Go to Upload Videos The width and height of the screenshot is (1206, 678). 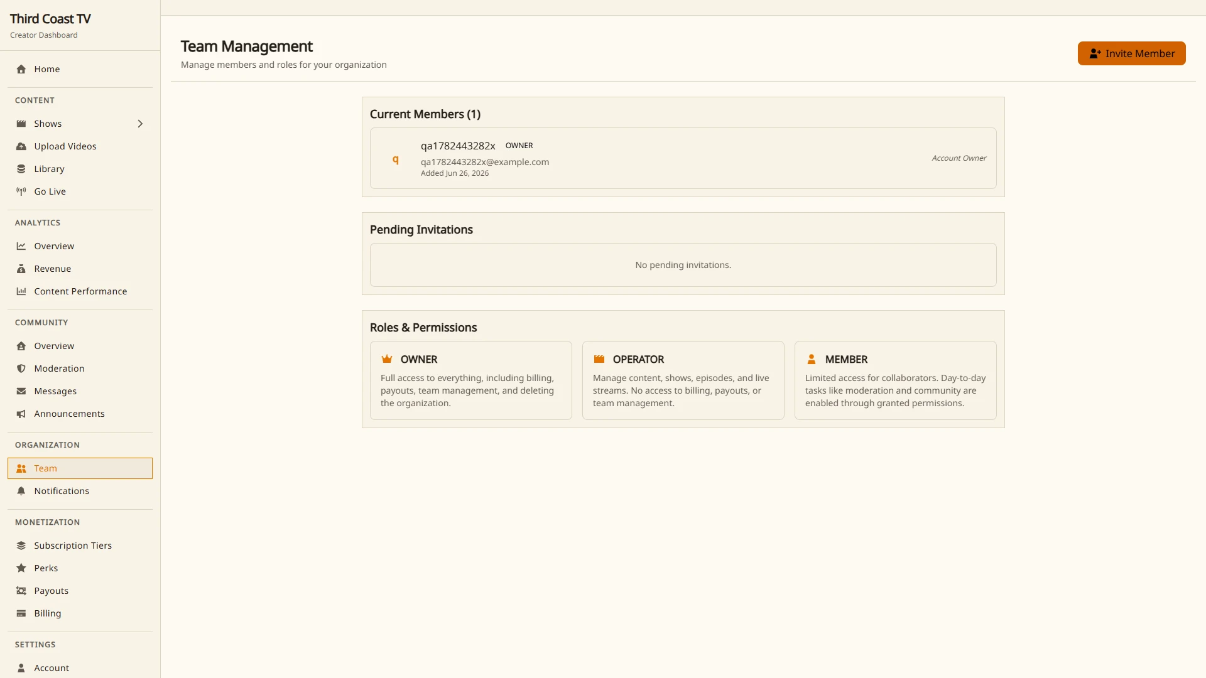pyautogui.click(x=80, y=146)
